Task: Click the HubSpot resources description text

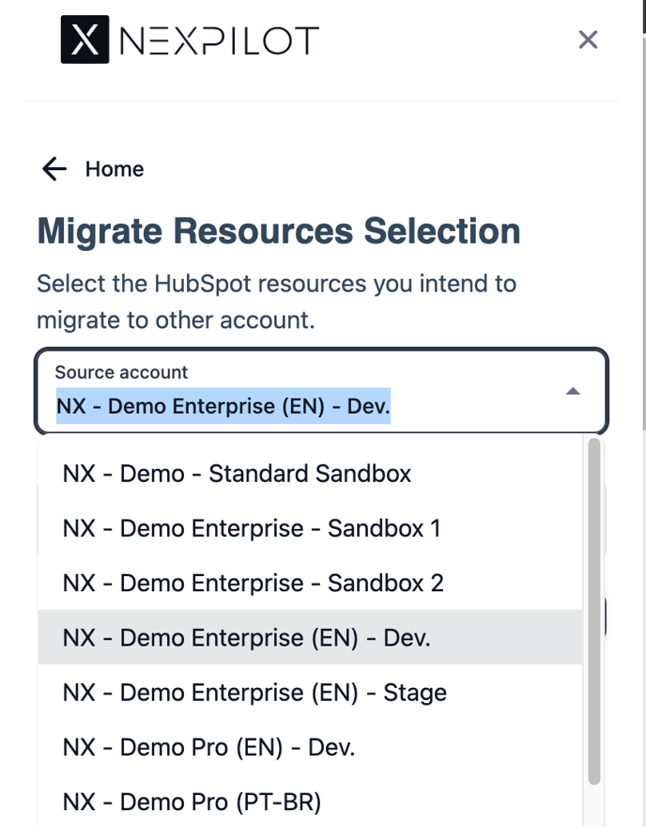Action: [276, 301]
